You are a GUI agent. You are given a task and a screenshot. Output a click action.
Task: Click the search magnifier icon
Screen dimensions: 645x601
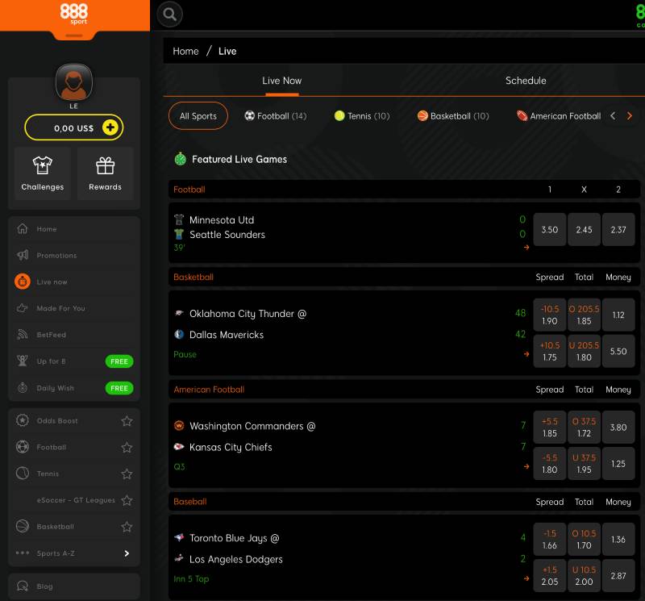point(169,14)
